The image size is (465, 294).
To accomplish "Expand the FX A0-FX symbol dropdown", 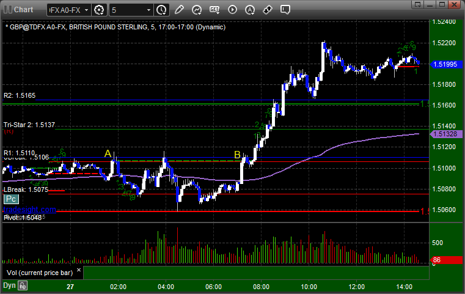I will click(86, 10).
